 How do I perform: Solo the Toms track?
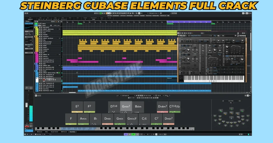tap(42, 33)
